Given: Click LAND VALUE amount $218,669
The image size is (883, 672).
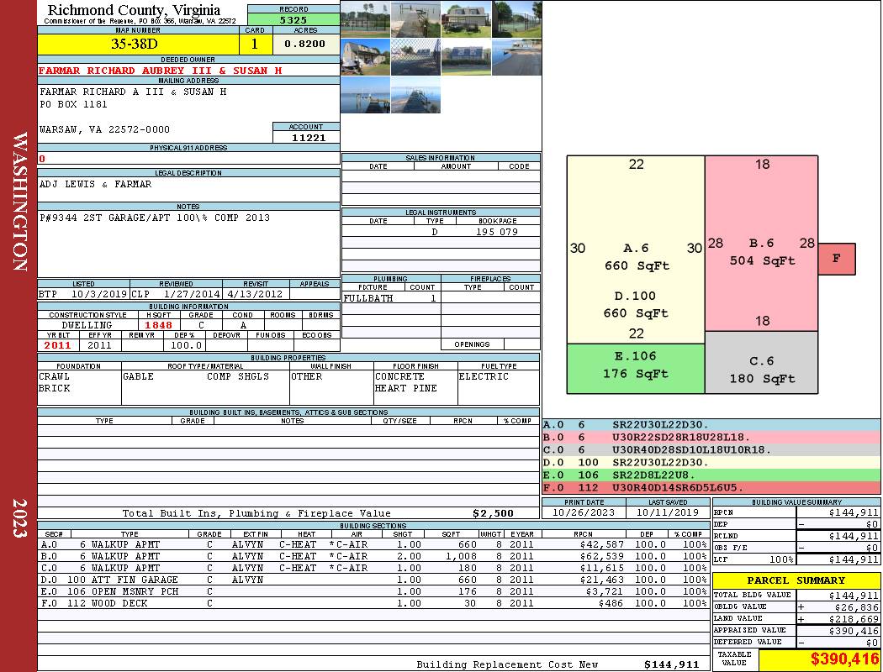Looking at the screenshot, I should pyautogui.click(x=854, y=619).
